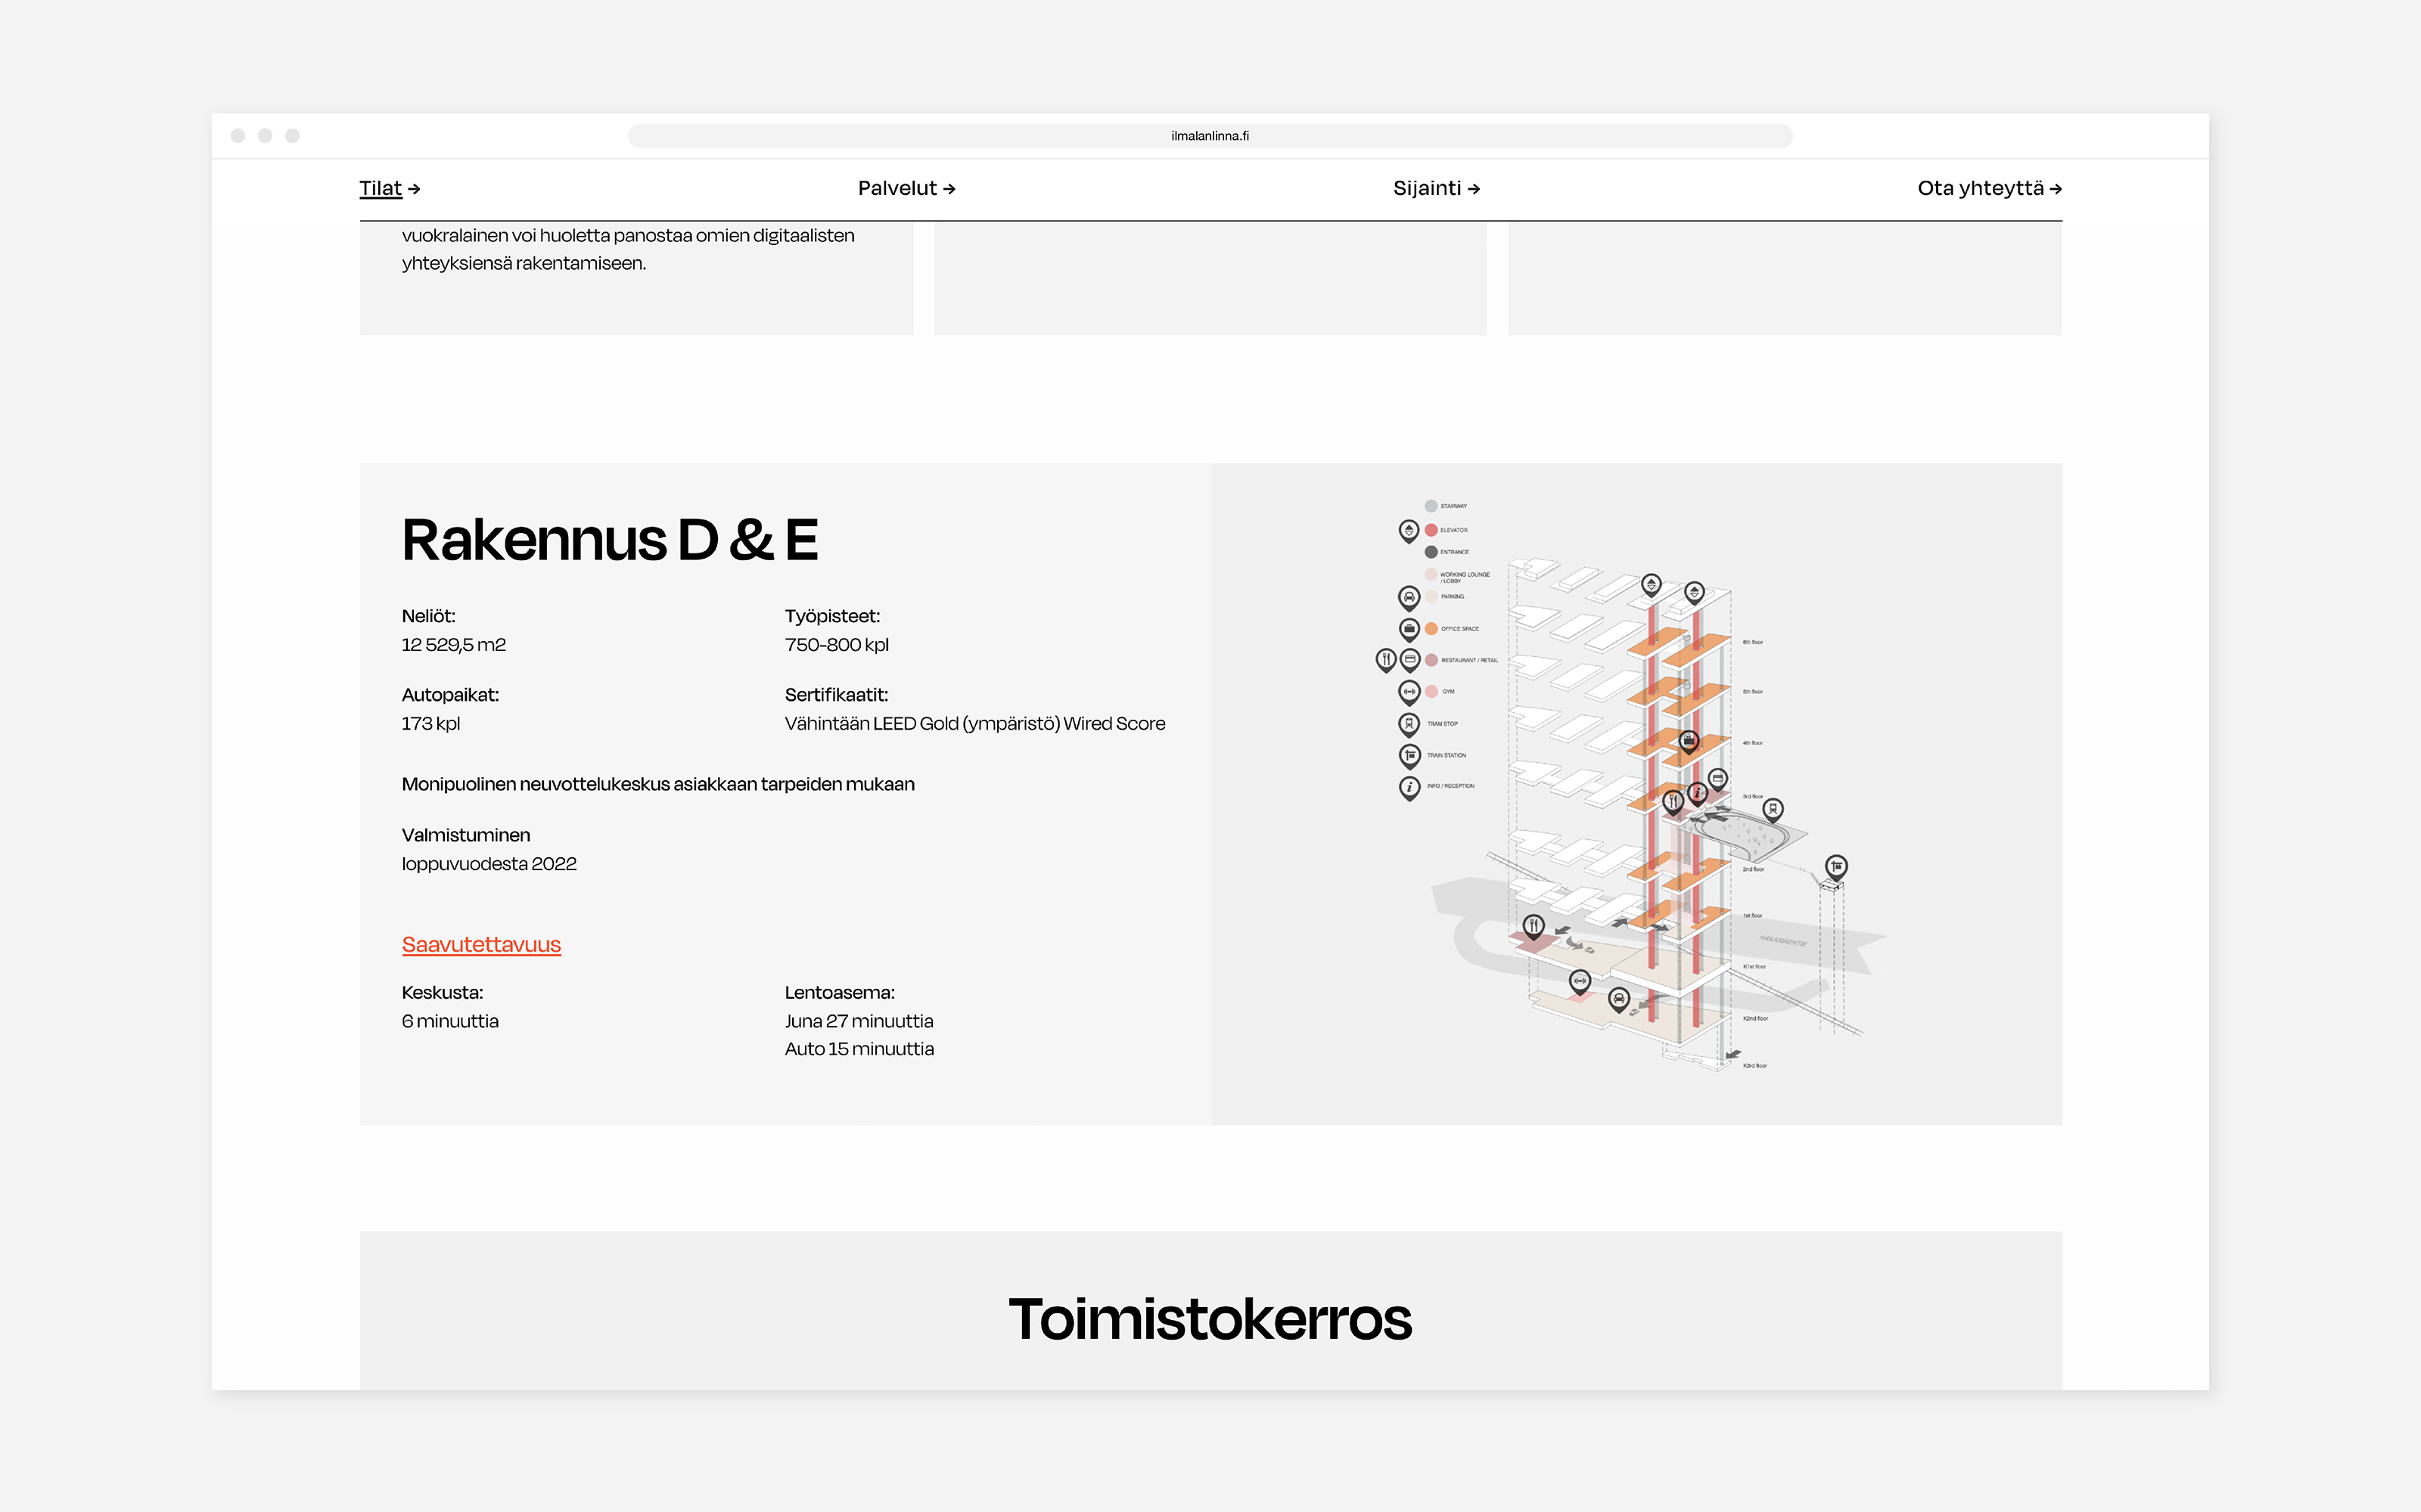The image size is (2421, 1512).
Task: Click the gym dumbbell legend icon
Action: tap(1409, 691)
